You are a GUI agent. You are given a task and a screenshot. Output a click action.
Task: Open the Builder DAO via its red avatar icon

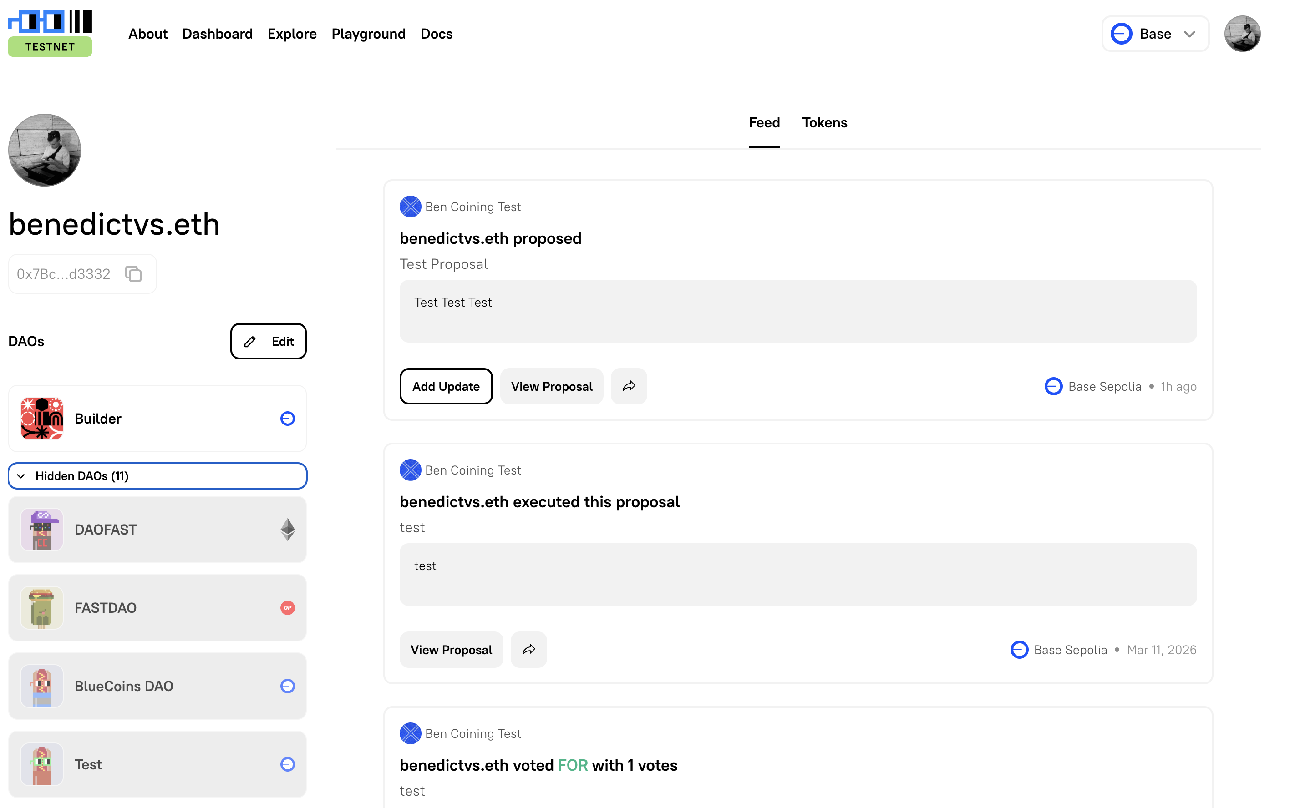pyautogui.click(x=41, y=419)
